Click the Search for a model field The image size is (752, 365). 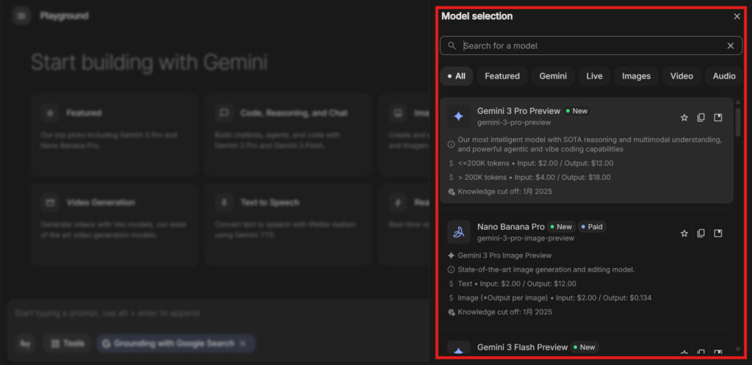pos(587,46)
